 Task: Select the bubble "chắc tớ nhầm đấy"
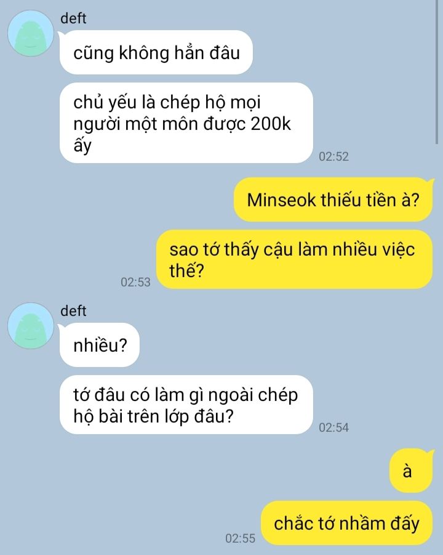[x=347, y=523]
